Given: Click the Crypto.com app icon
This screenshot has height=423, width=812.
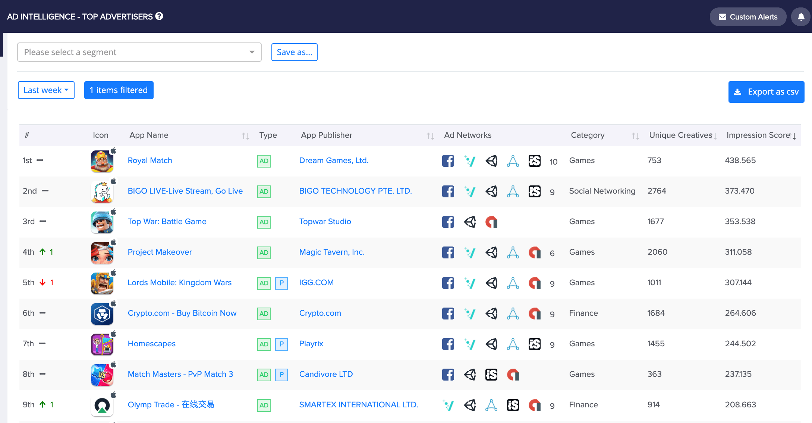Looking at the screenshot, I should click(x=102, y=314).
